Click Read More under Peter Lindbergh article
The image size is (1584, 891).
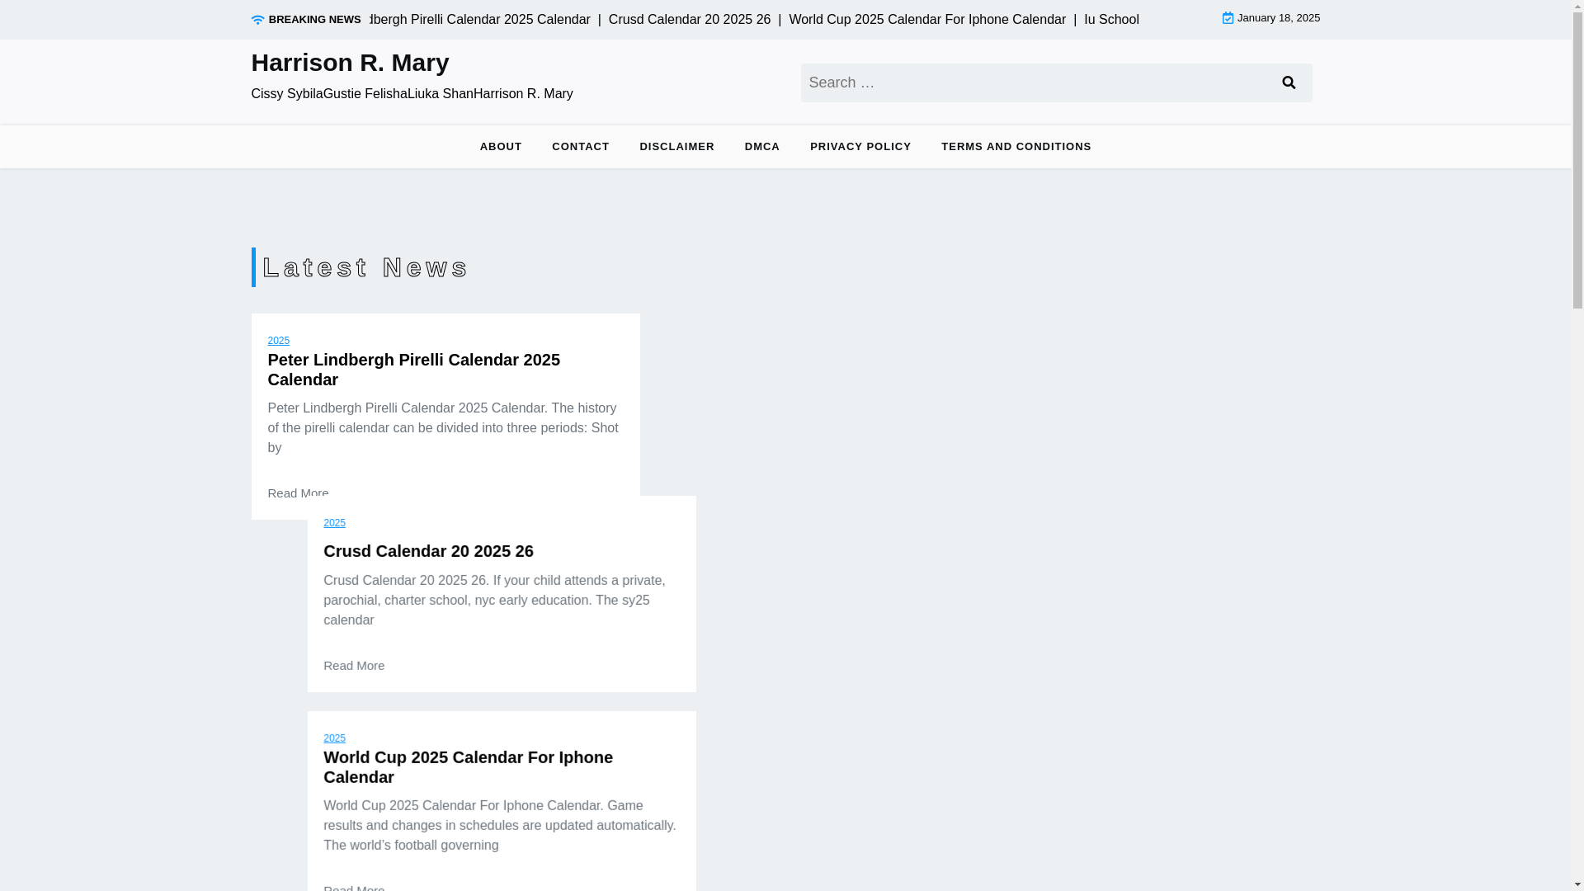[x=298, y=493]
